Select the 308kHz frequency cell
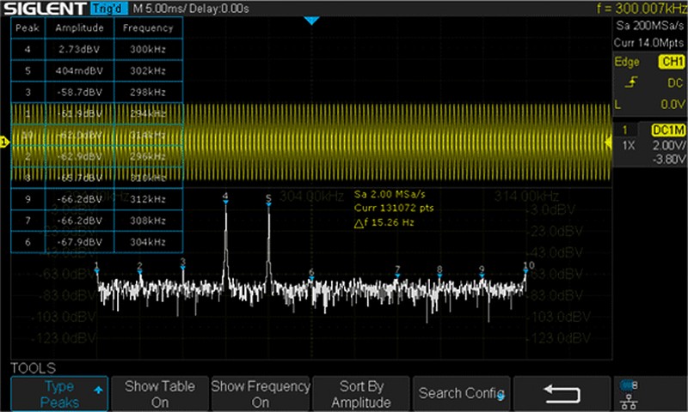Viewport: 688px width, 412px height. tap(148, 221)
